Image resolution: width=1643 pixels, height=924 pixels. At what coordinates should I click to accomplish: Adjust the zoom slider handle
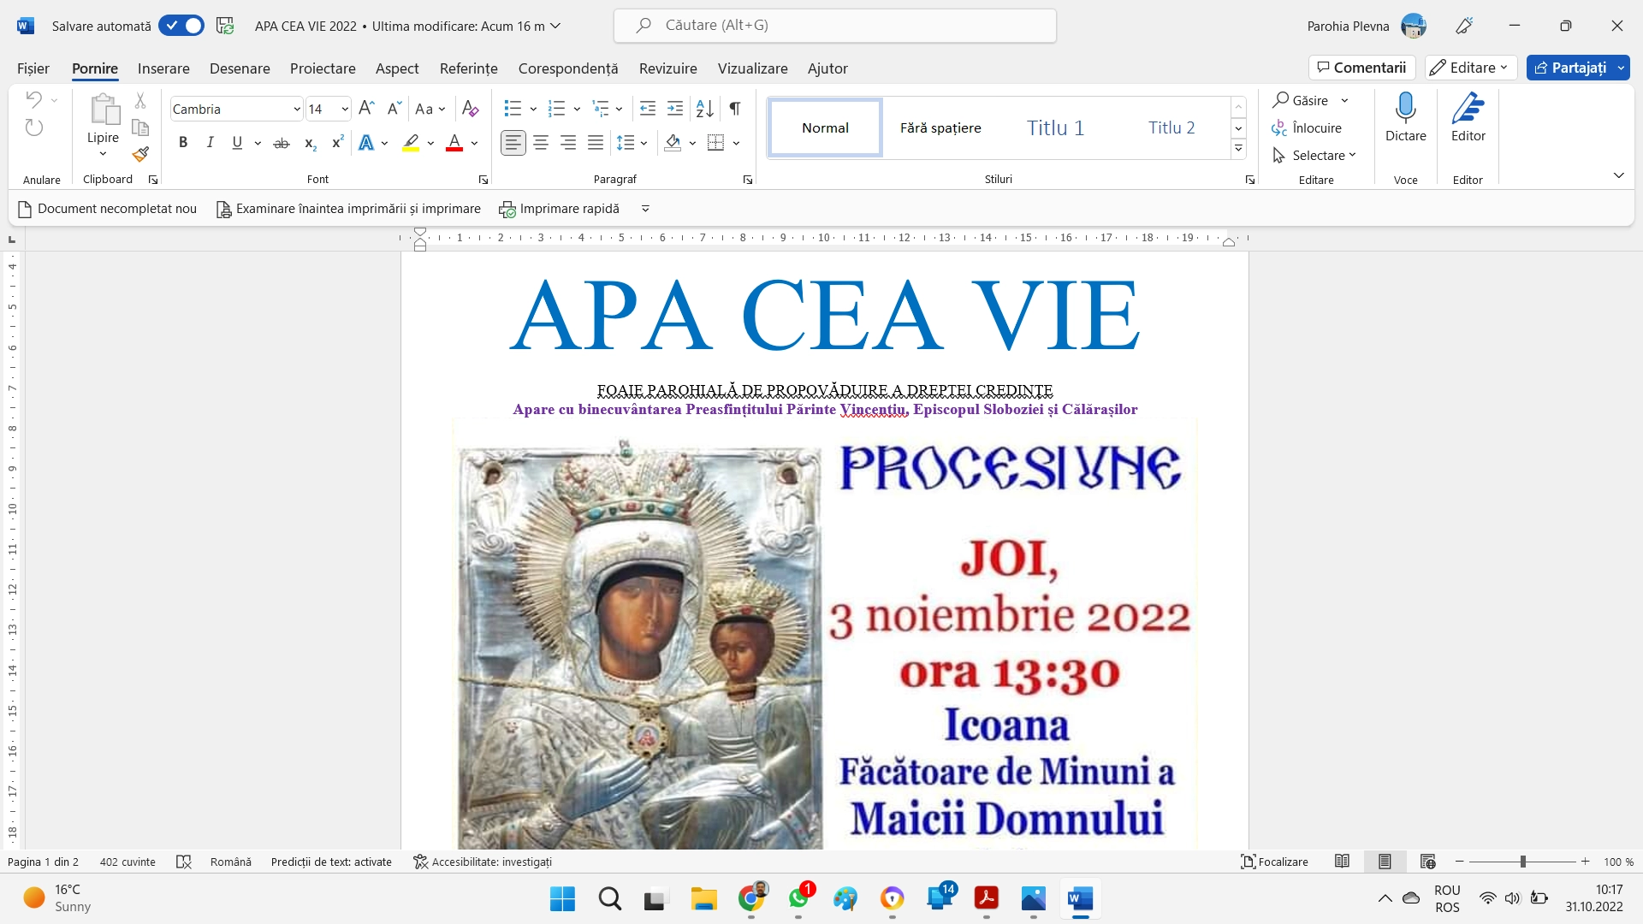pos(1523,862)
